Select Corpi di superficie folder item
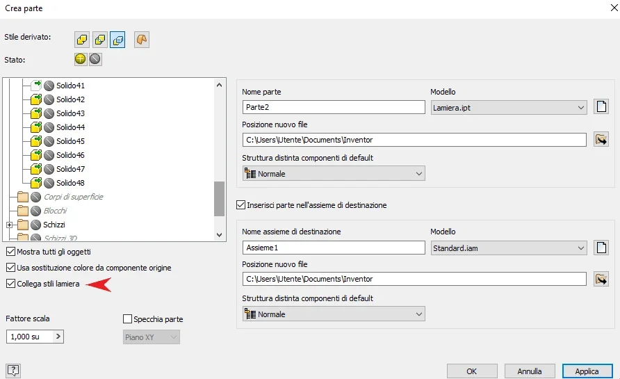 pyautogui.click(x=73, y=197)
